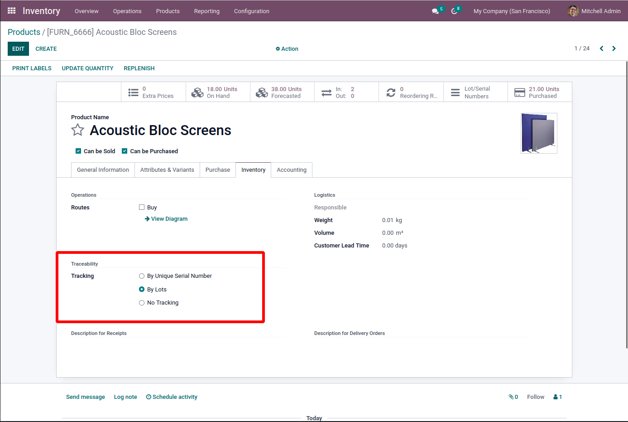Click Send message in chatter
This screenshot has width=628, height=422.
pyautogui.click(x=86, y=397)
